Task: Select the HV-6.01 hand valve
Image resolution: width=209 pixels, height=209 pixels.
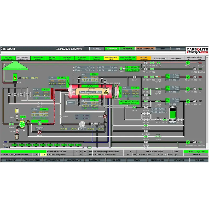Action: point(165,119)
